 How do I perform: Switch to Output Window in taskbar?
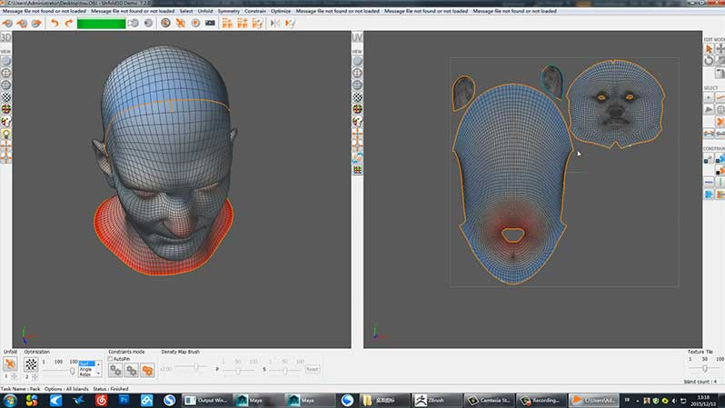[x=206, y=401]
